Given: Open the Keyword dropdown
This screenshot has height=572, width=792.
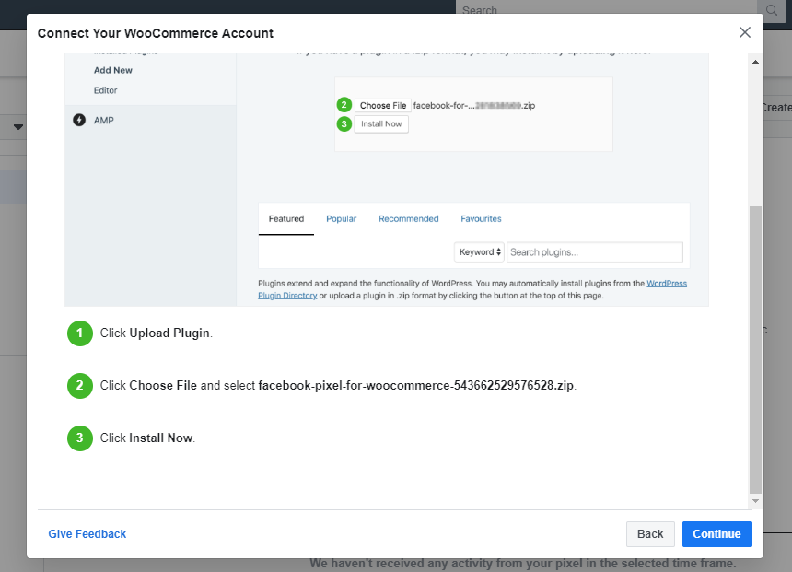Looking at the screenshot, I should 479,251.
